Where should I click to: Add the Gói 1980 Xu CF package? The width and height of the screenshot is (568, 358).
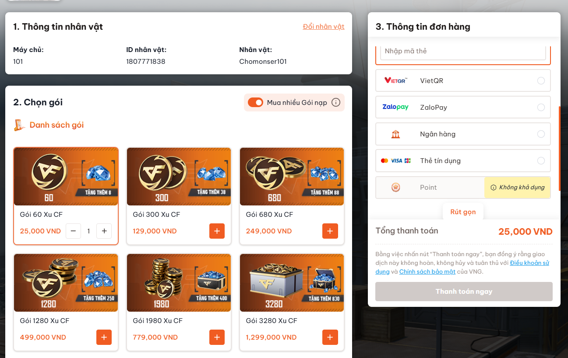click(217, 337)
